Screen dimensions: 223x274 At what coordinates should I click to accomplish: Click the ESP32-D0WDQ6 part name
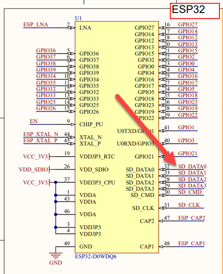(96, 257)
